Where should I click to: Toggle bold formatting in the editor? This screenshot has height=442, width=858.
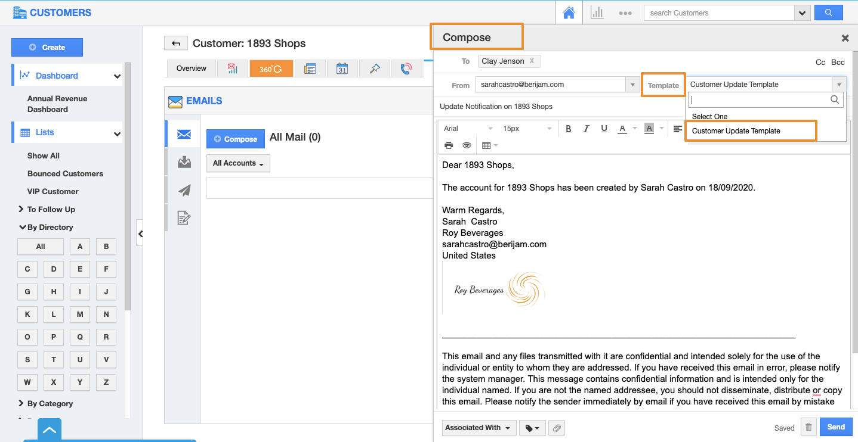[x=568, y=129]
